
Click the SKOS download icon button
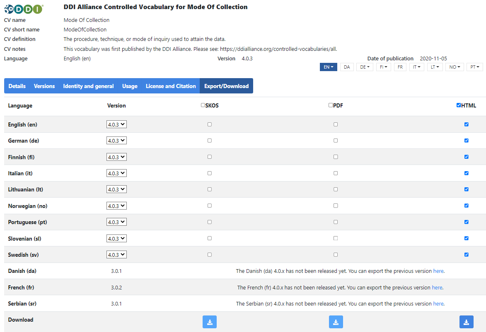[x=210, y=322]
